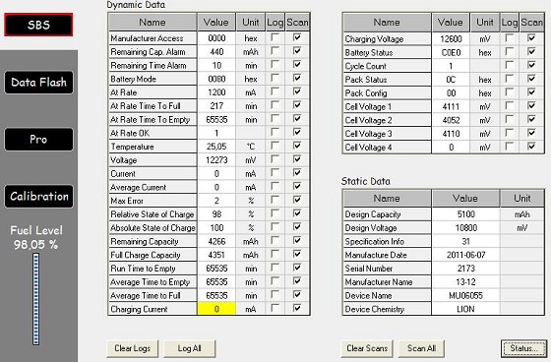Click the Log All button
The image size is (551, 362).
pyautogui.click(x=189, y=348)
